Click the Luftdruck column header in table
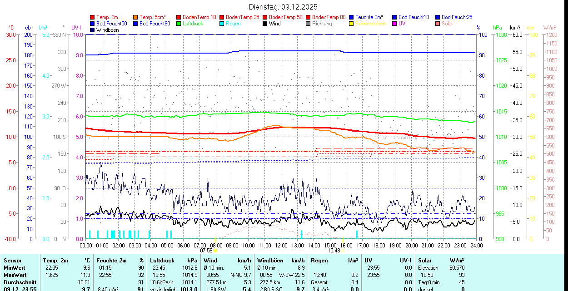The height and width of the screenshot is (291, 568). pos(162,261)
